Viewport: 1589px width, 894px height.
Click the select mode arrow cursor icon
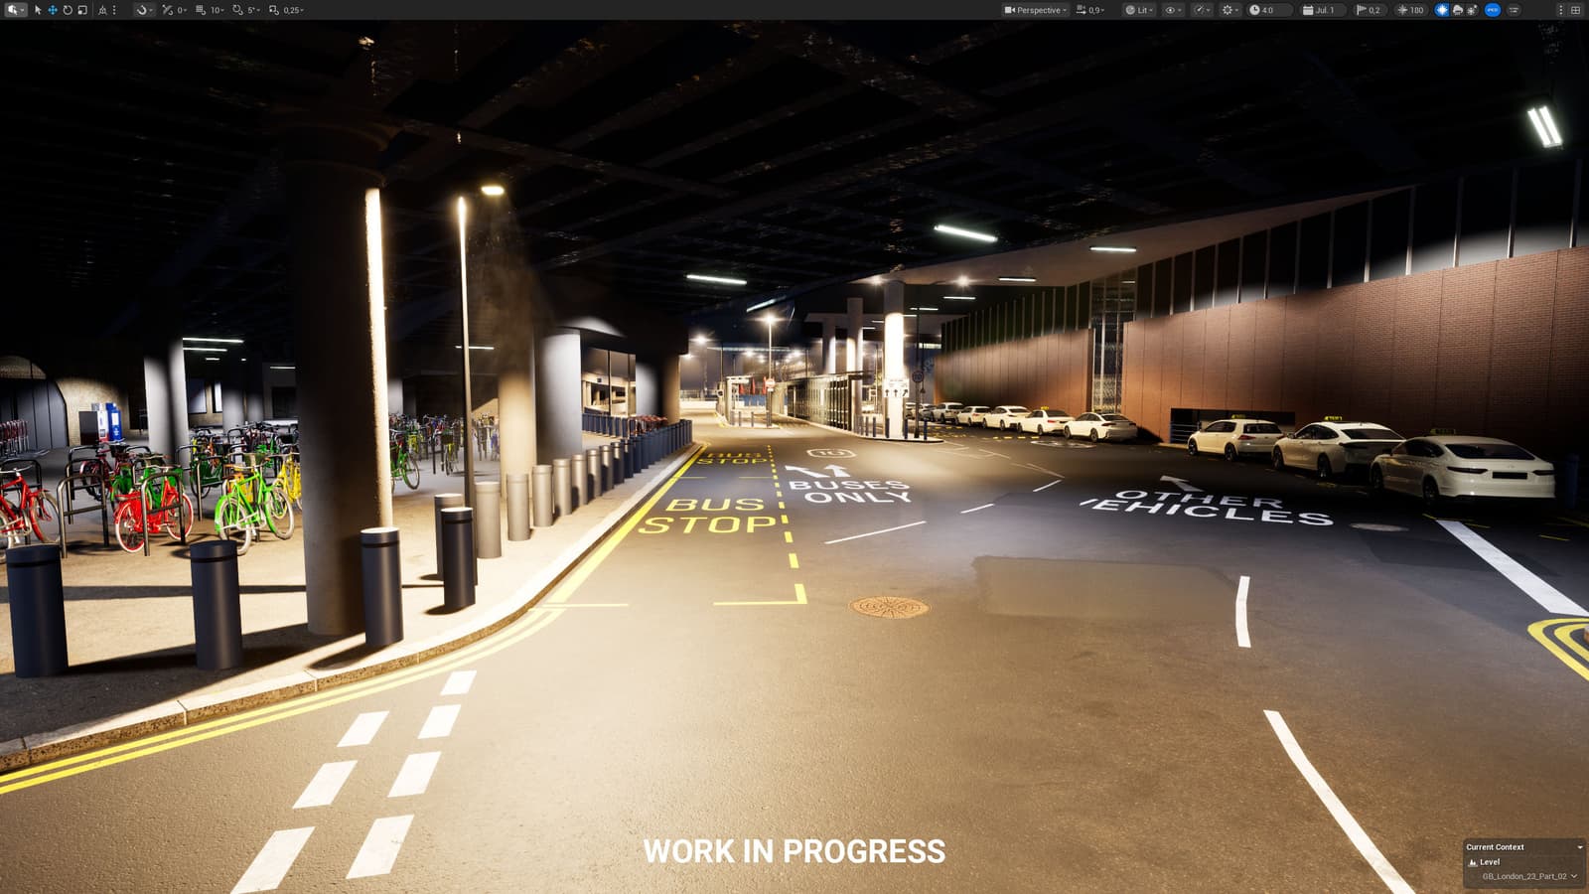pyautogui.click(x=38, y=10)
